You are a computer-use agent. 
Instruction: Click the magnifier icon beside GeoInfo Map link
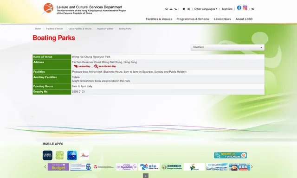[96, 66]
